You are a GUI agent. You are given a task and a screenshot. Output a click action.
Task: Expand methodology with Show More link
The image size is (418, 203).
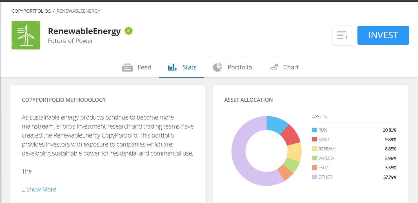(x=41, y=189)
